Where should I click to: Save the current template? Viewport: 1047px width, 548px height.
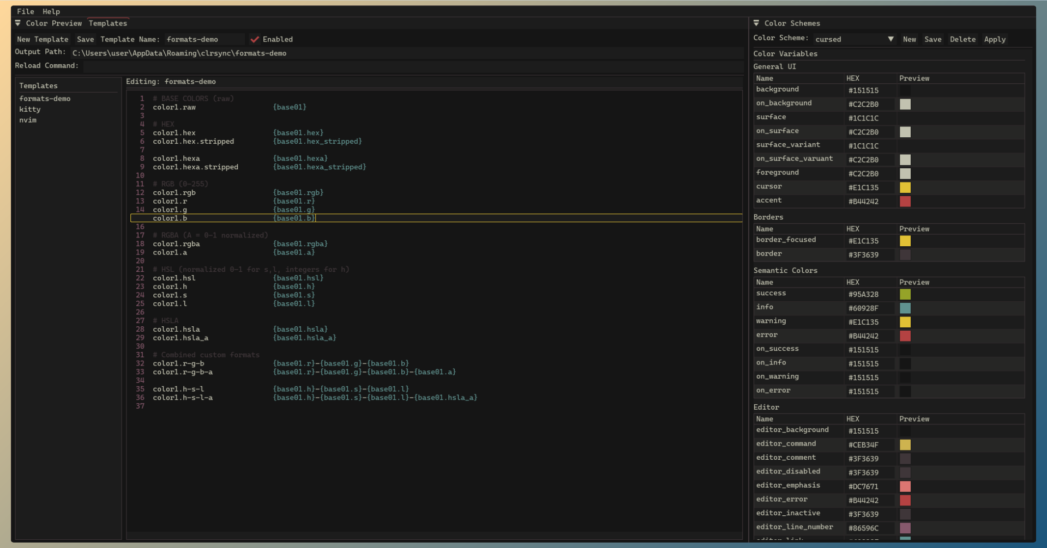(x=85, y=39)
